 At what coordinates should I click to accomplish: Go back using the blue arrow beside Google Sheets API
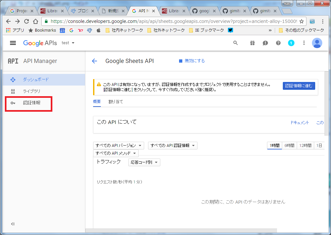[94, 61]
